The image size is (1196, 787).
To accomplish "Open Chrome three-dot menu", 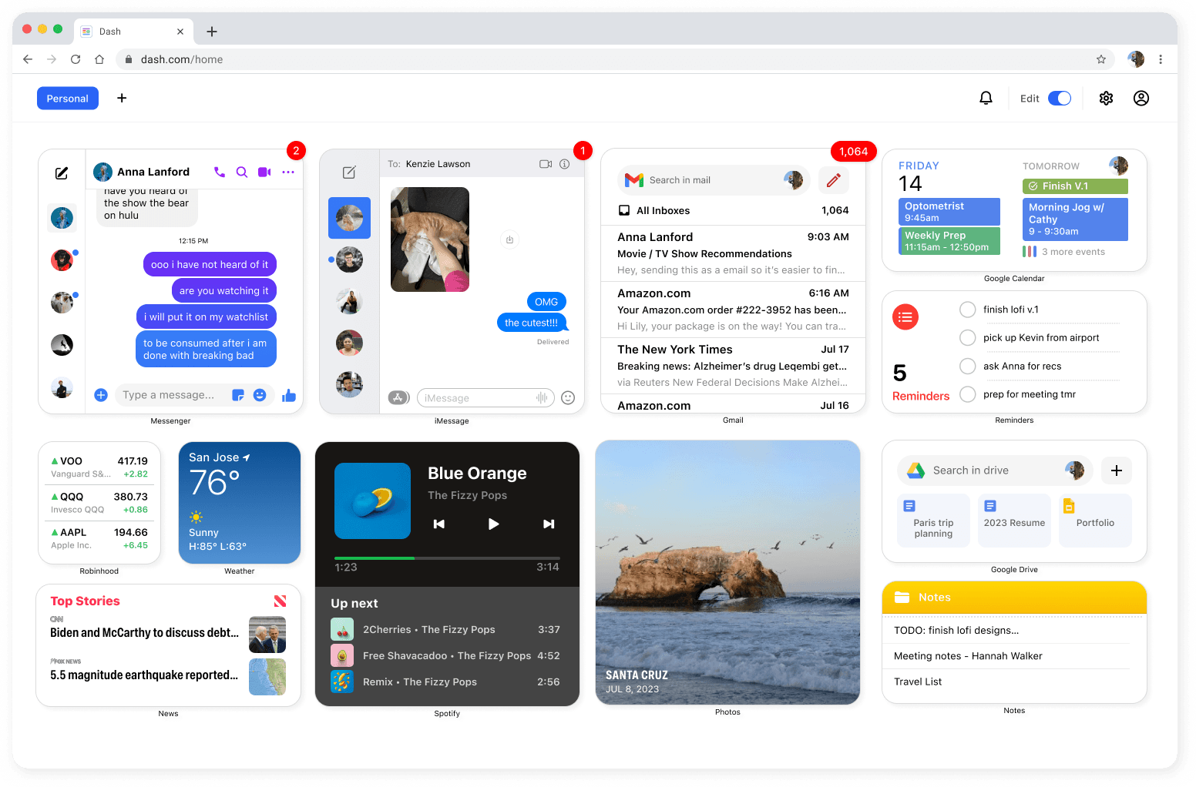I will (1161, 59).
